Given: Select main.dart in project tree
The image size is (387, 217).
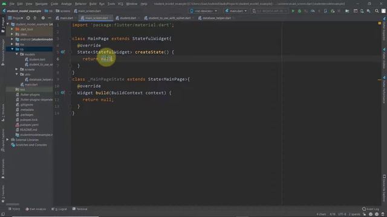Looking at the screenshot, I should click(31, 84).
